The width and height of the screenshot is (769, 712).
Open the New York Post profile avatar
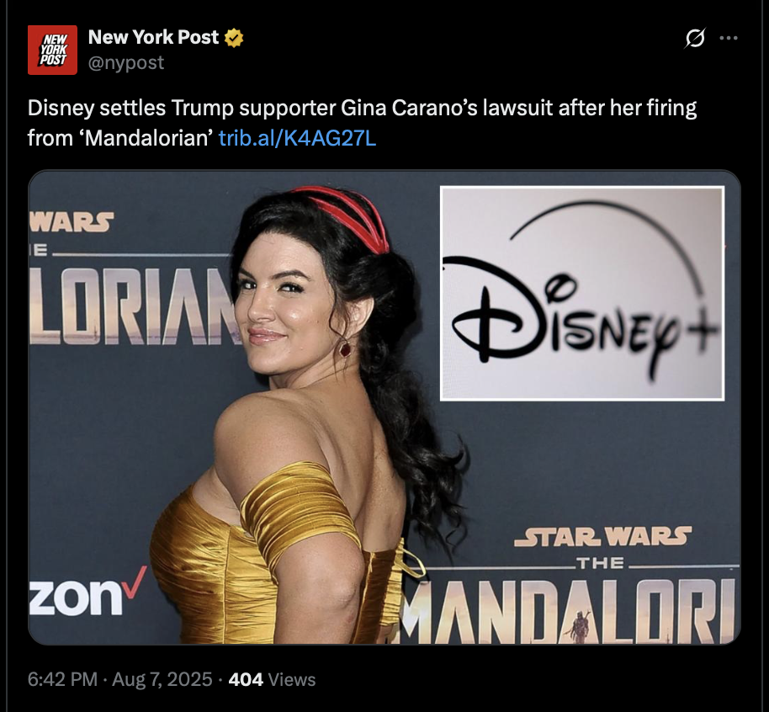tap(52, 50)
